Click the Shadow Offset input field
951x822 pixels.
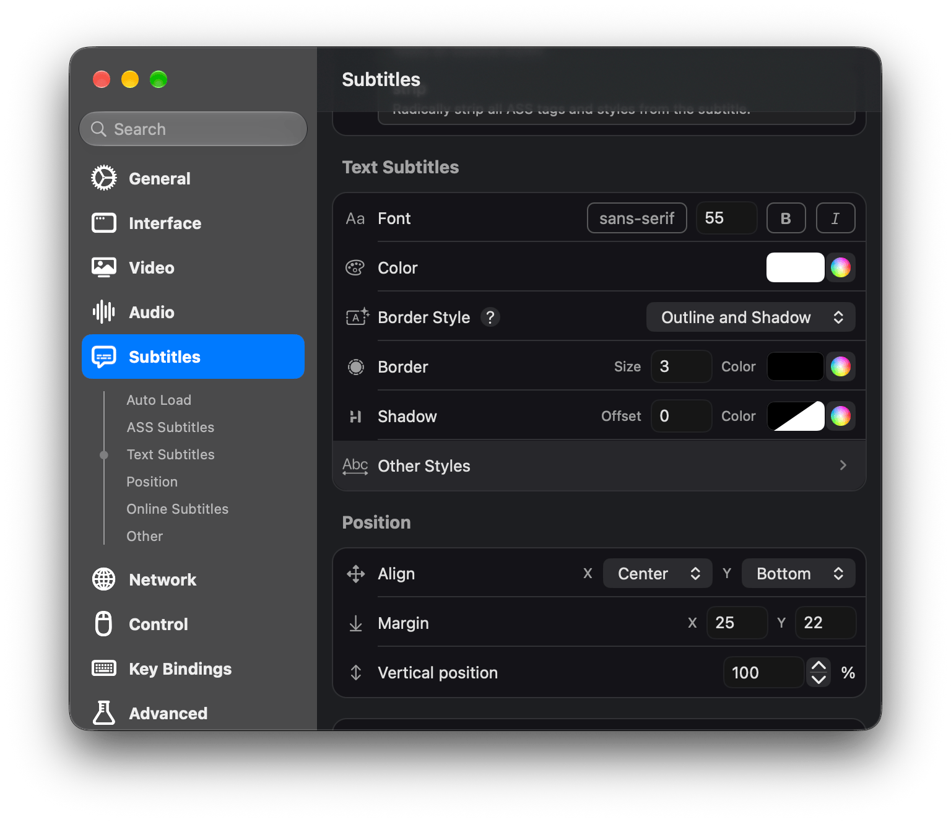pos(682,416)
